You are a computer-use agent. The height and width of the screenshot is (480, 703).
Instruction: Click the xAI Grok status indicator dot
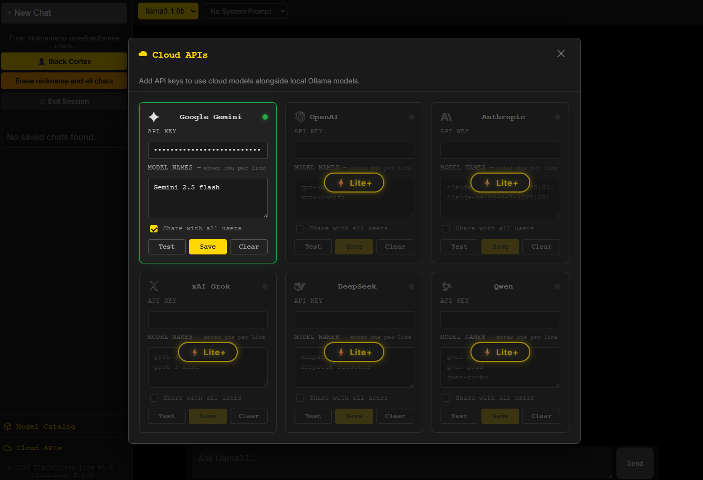[x=265, y=286]
